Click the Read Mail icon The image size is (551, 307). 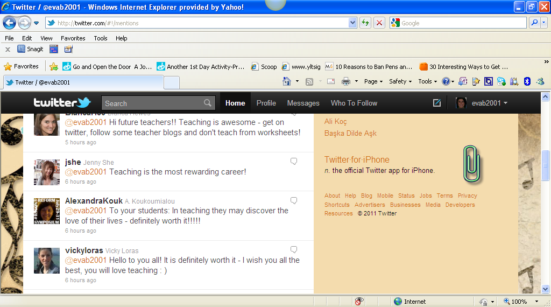coord(331,81)
